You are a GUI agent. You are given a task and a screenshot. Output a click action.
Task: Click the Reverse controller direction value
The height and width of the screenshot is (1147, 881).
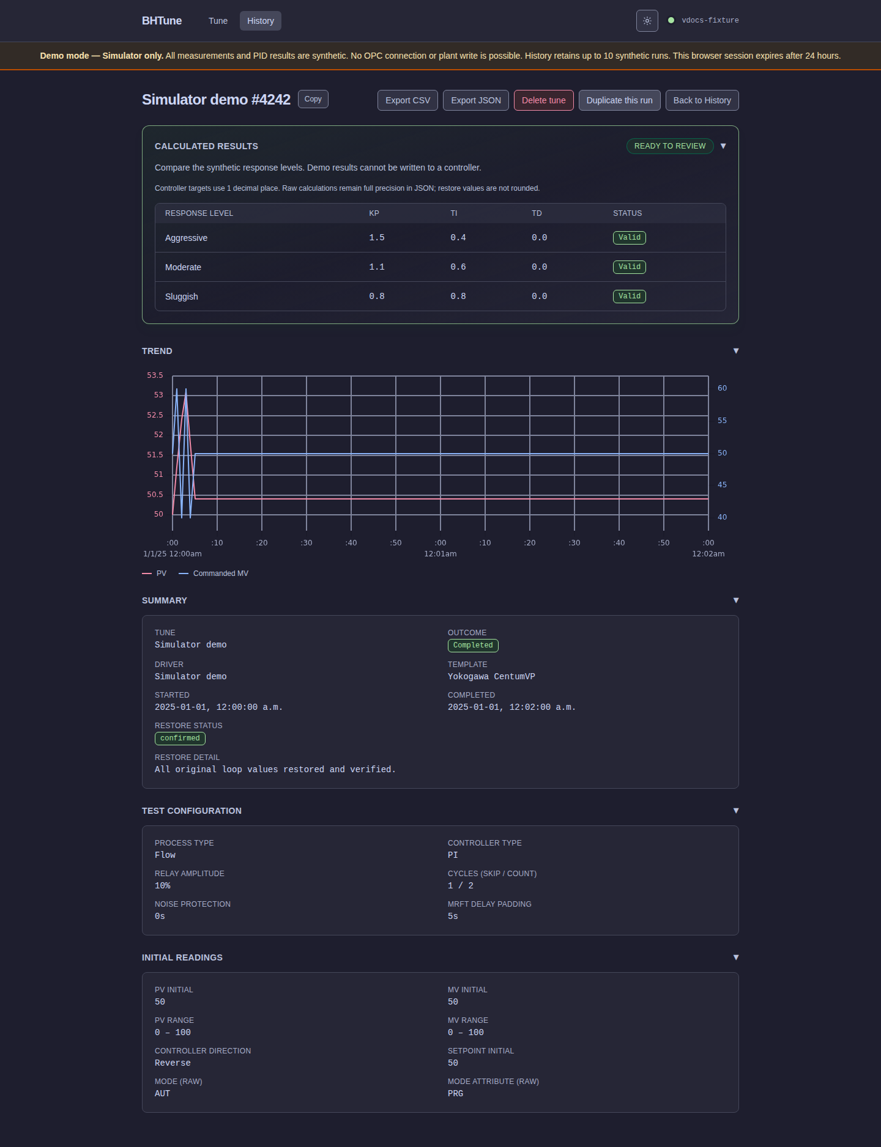pyautogui.click(x=173, y=1063)
